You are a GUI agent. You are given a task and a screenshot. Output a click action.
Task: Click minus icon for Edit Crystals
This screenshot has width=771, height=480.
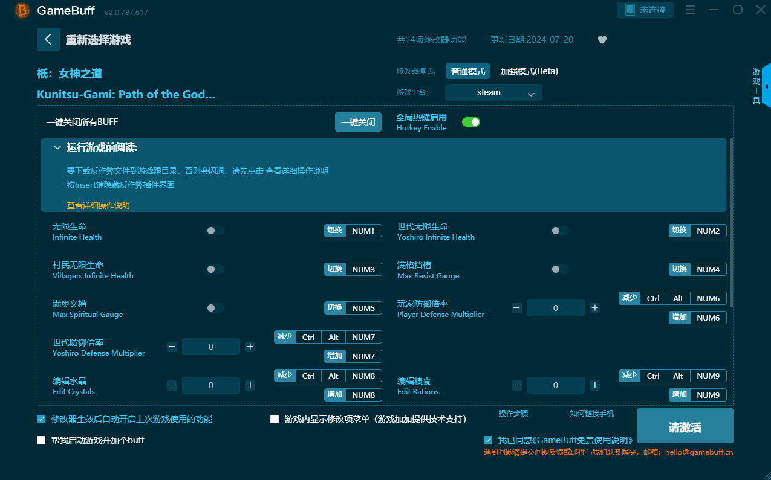172,385
